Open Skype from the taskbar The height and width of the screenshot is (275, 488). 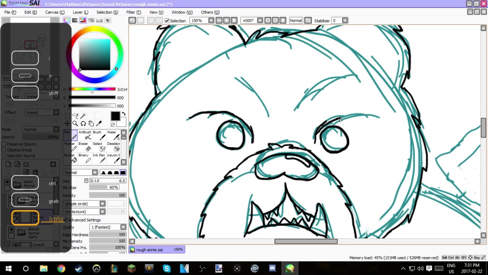[x=167, y=269]
